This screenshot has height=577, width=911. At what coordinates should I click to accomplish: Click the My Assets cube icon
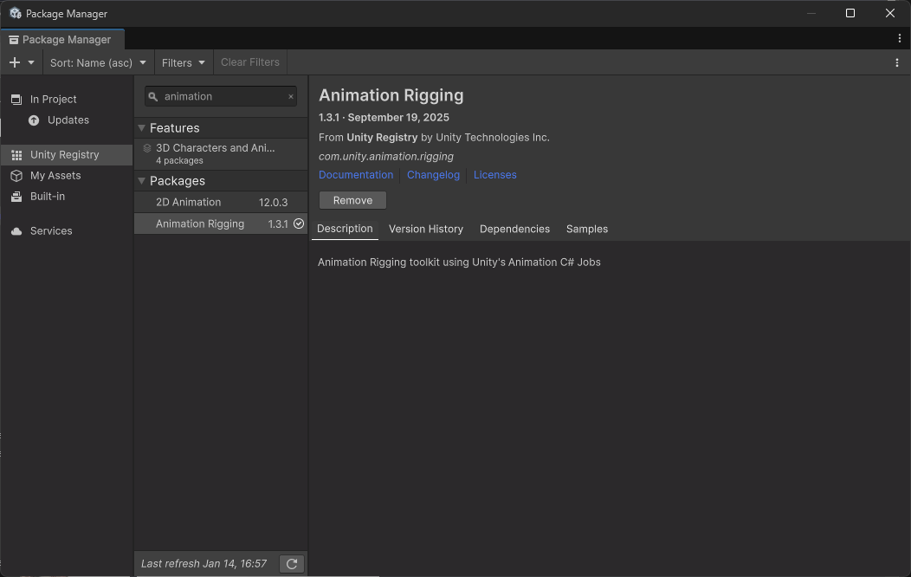point(16,176)
